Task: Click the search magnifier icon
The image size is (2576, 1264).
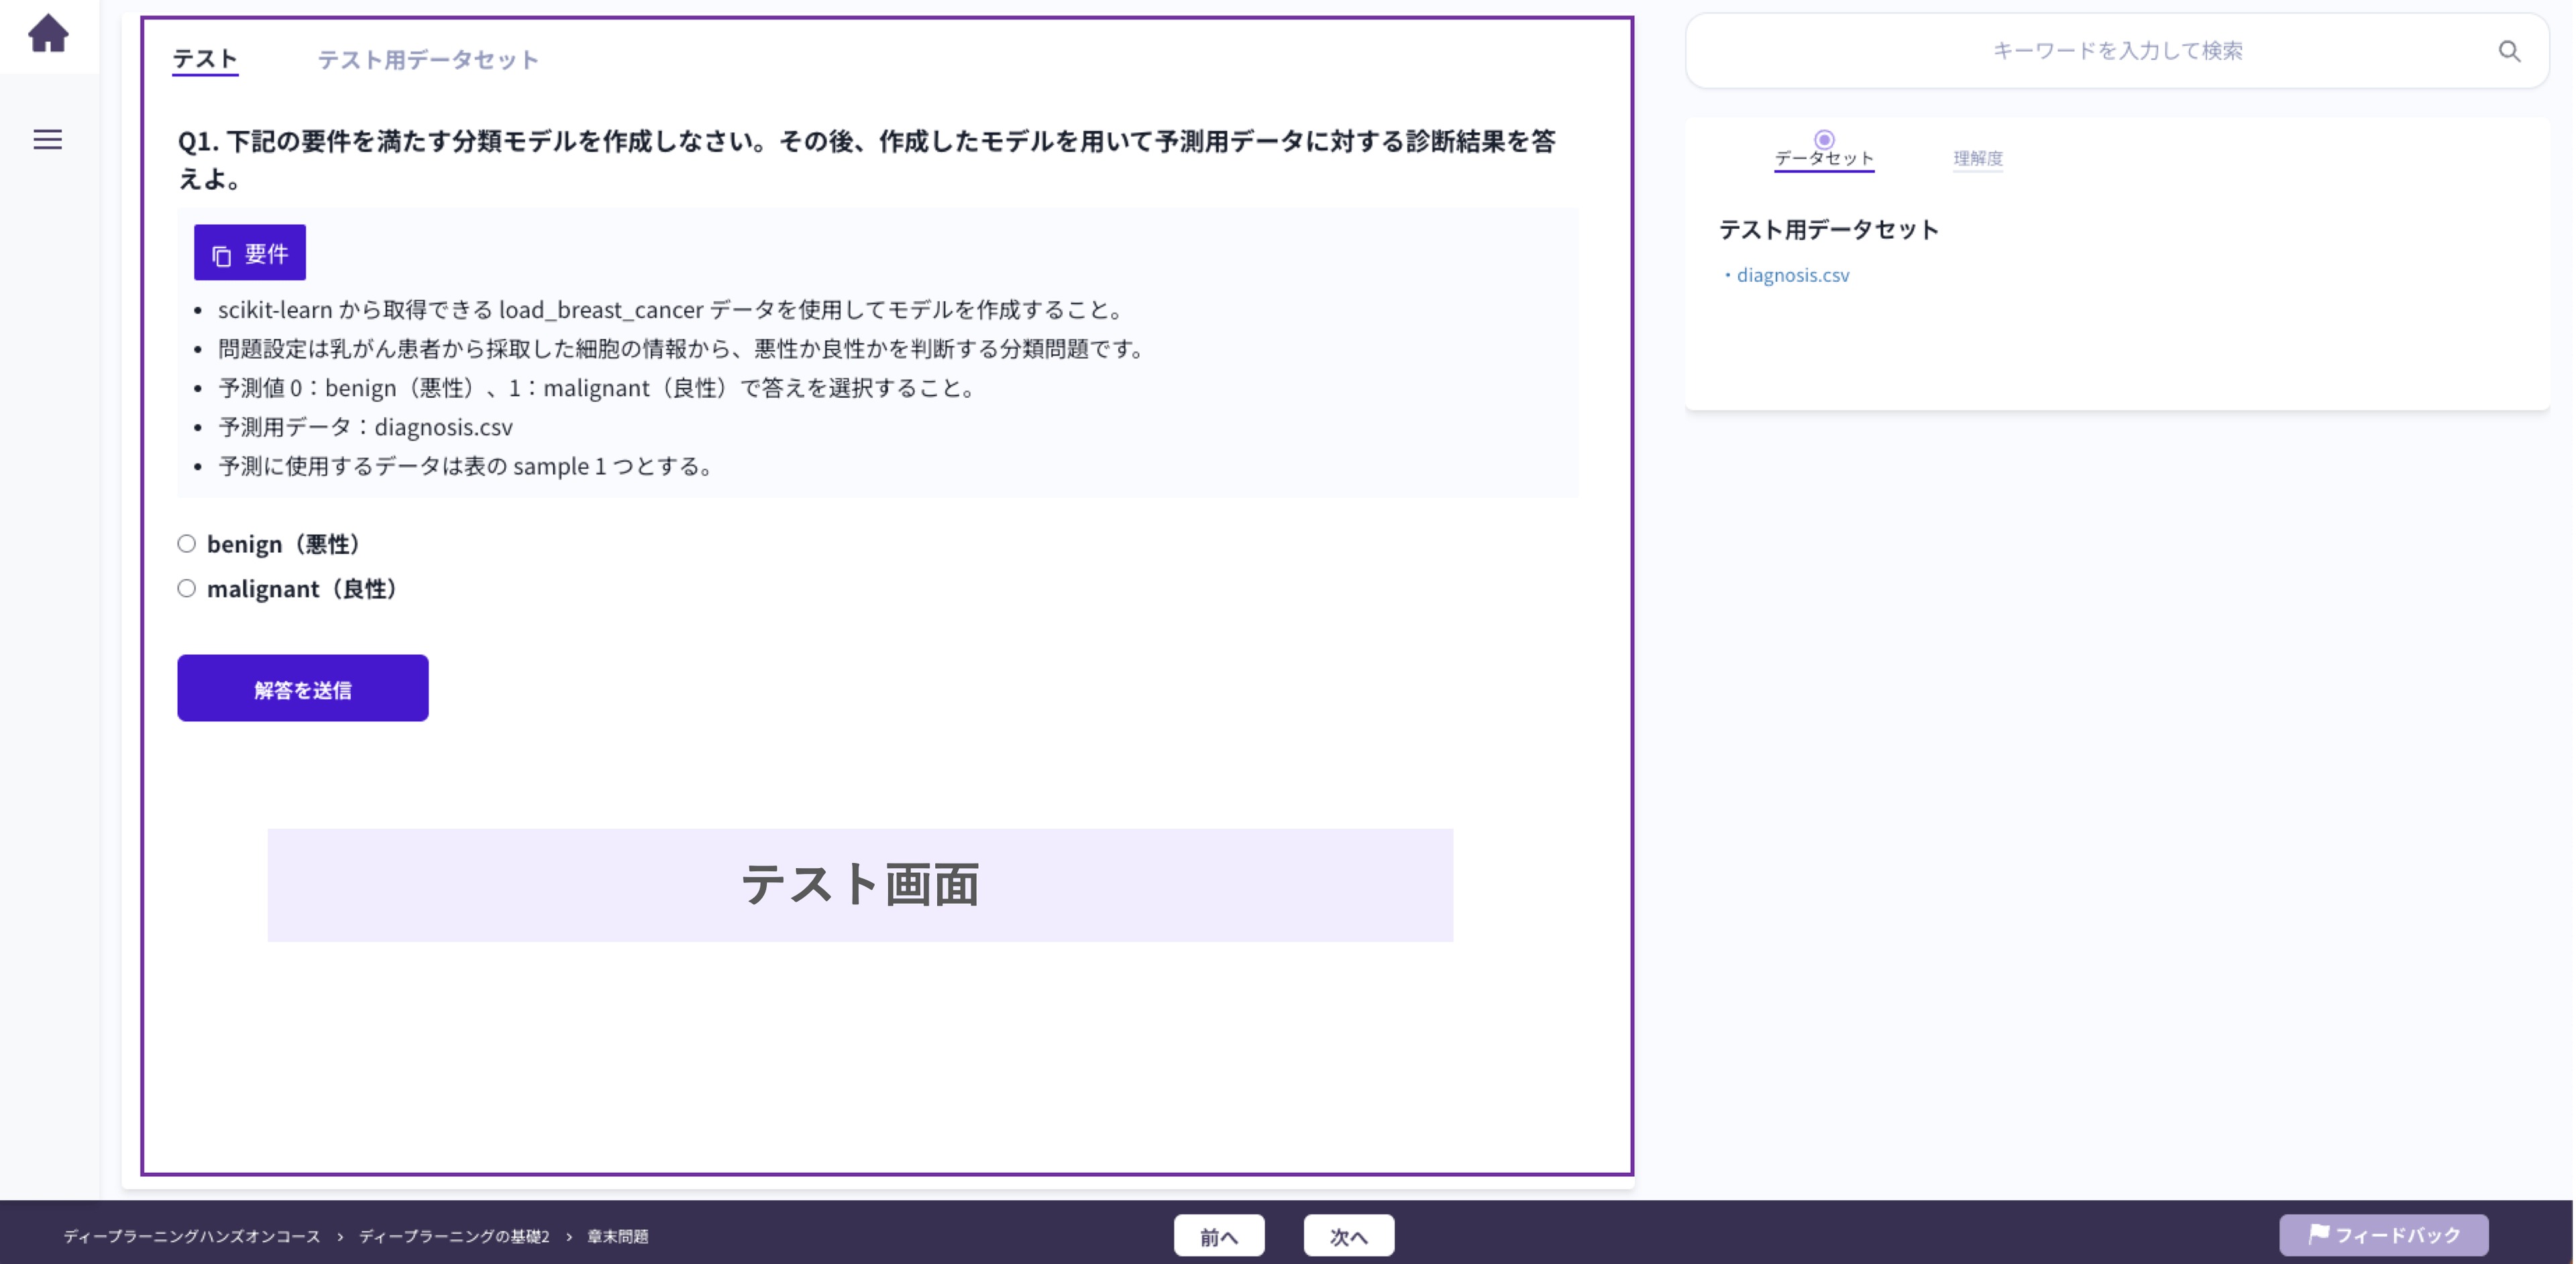Action: [x=2508, y=51]
